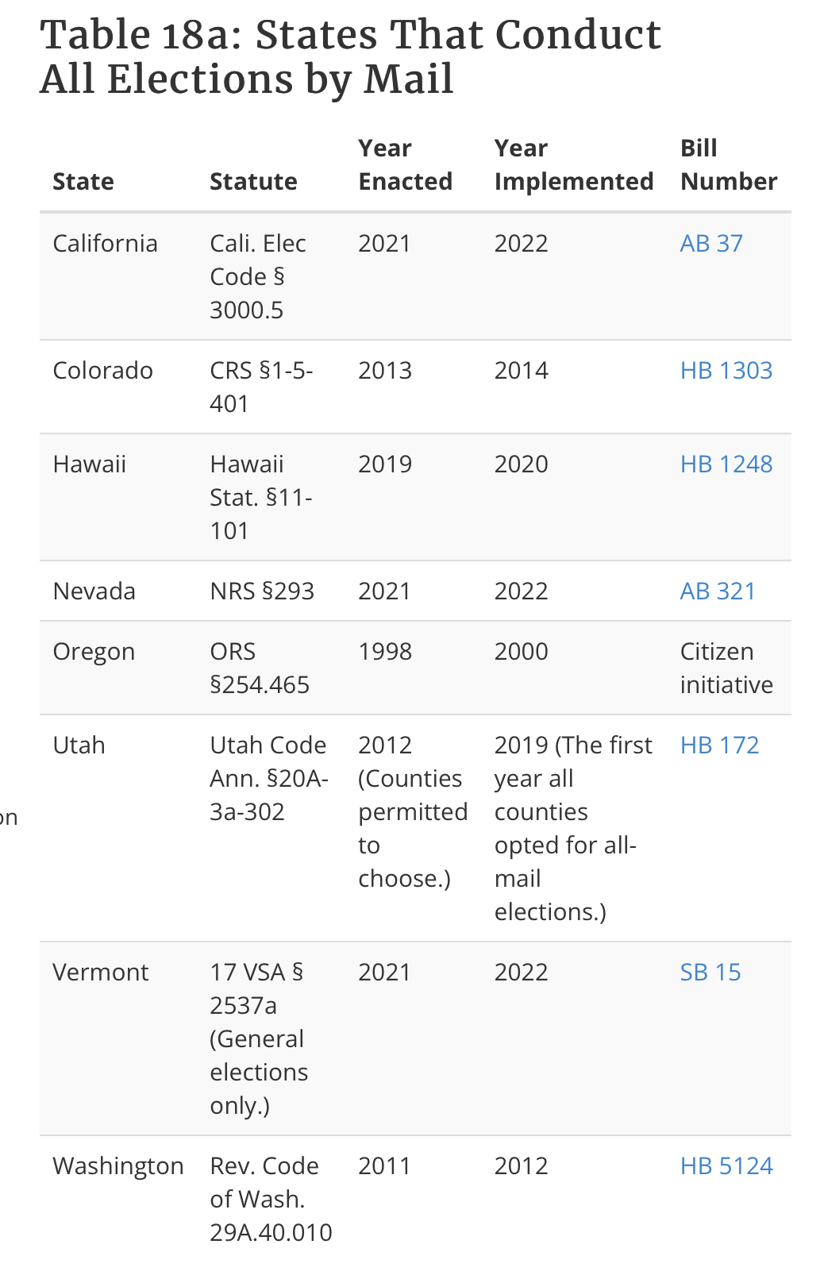The image size is (824, 1275).
Task: Open the HB 172 bill link
Action: pos(719,745)
